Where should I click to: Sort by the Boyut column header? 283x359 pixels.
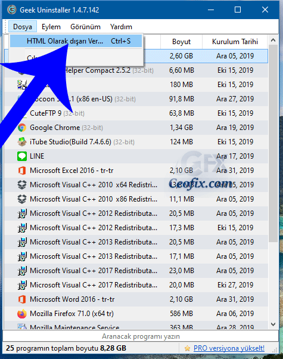[181, 41]
